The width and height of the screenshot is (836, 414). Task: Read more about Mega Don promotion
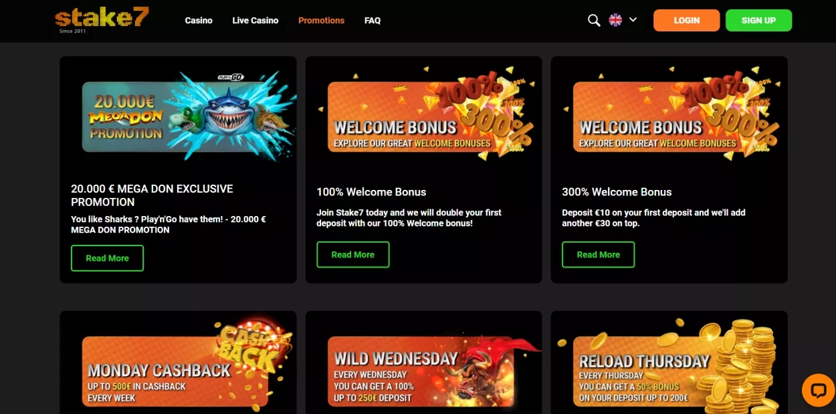point(107,258)
